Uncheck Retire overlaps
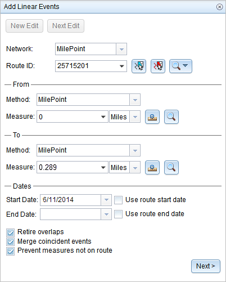 tap(10, 232)
